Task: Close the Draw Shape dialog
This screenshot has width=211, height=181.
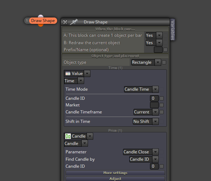Action: [x=65, y=22]
